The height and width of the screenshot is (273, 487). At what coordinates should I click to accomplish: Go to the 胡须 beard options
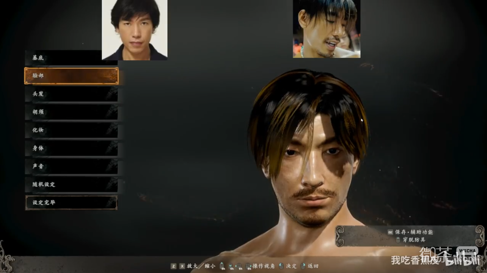pyautogui.click(x=71, y=112)
